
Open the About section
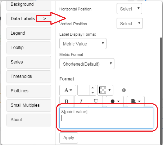(29, 120)
